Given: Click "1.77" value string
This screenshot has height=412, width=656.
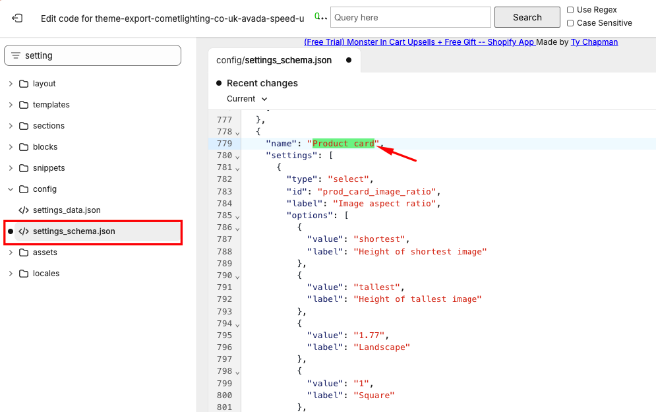Looking at the screenshot, I should [x=369, y=336].
